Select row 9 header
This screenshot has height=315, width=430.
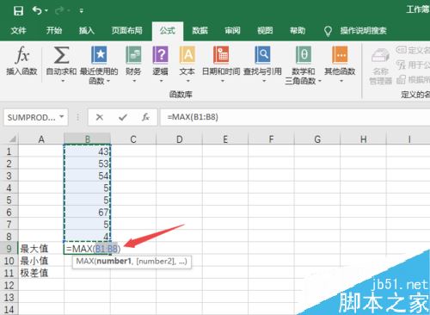pyautogui.click(x=9, y=248)
